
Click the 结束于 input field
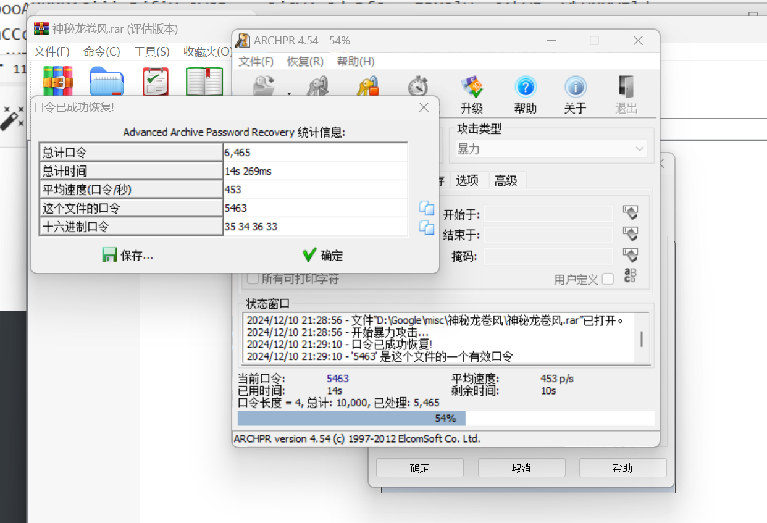[x=548, y=235]
